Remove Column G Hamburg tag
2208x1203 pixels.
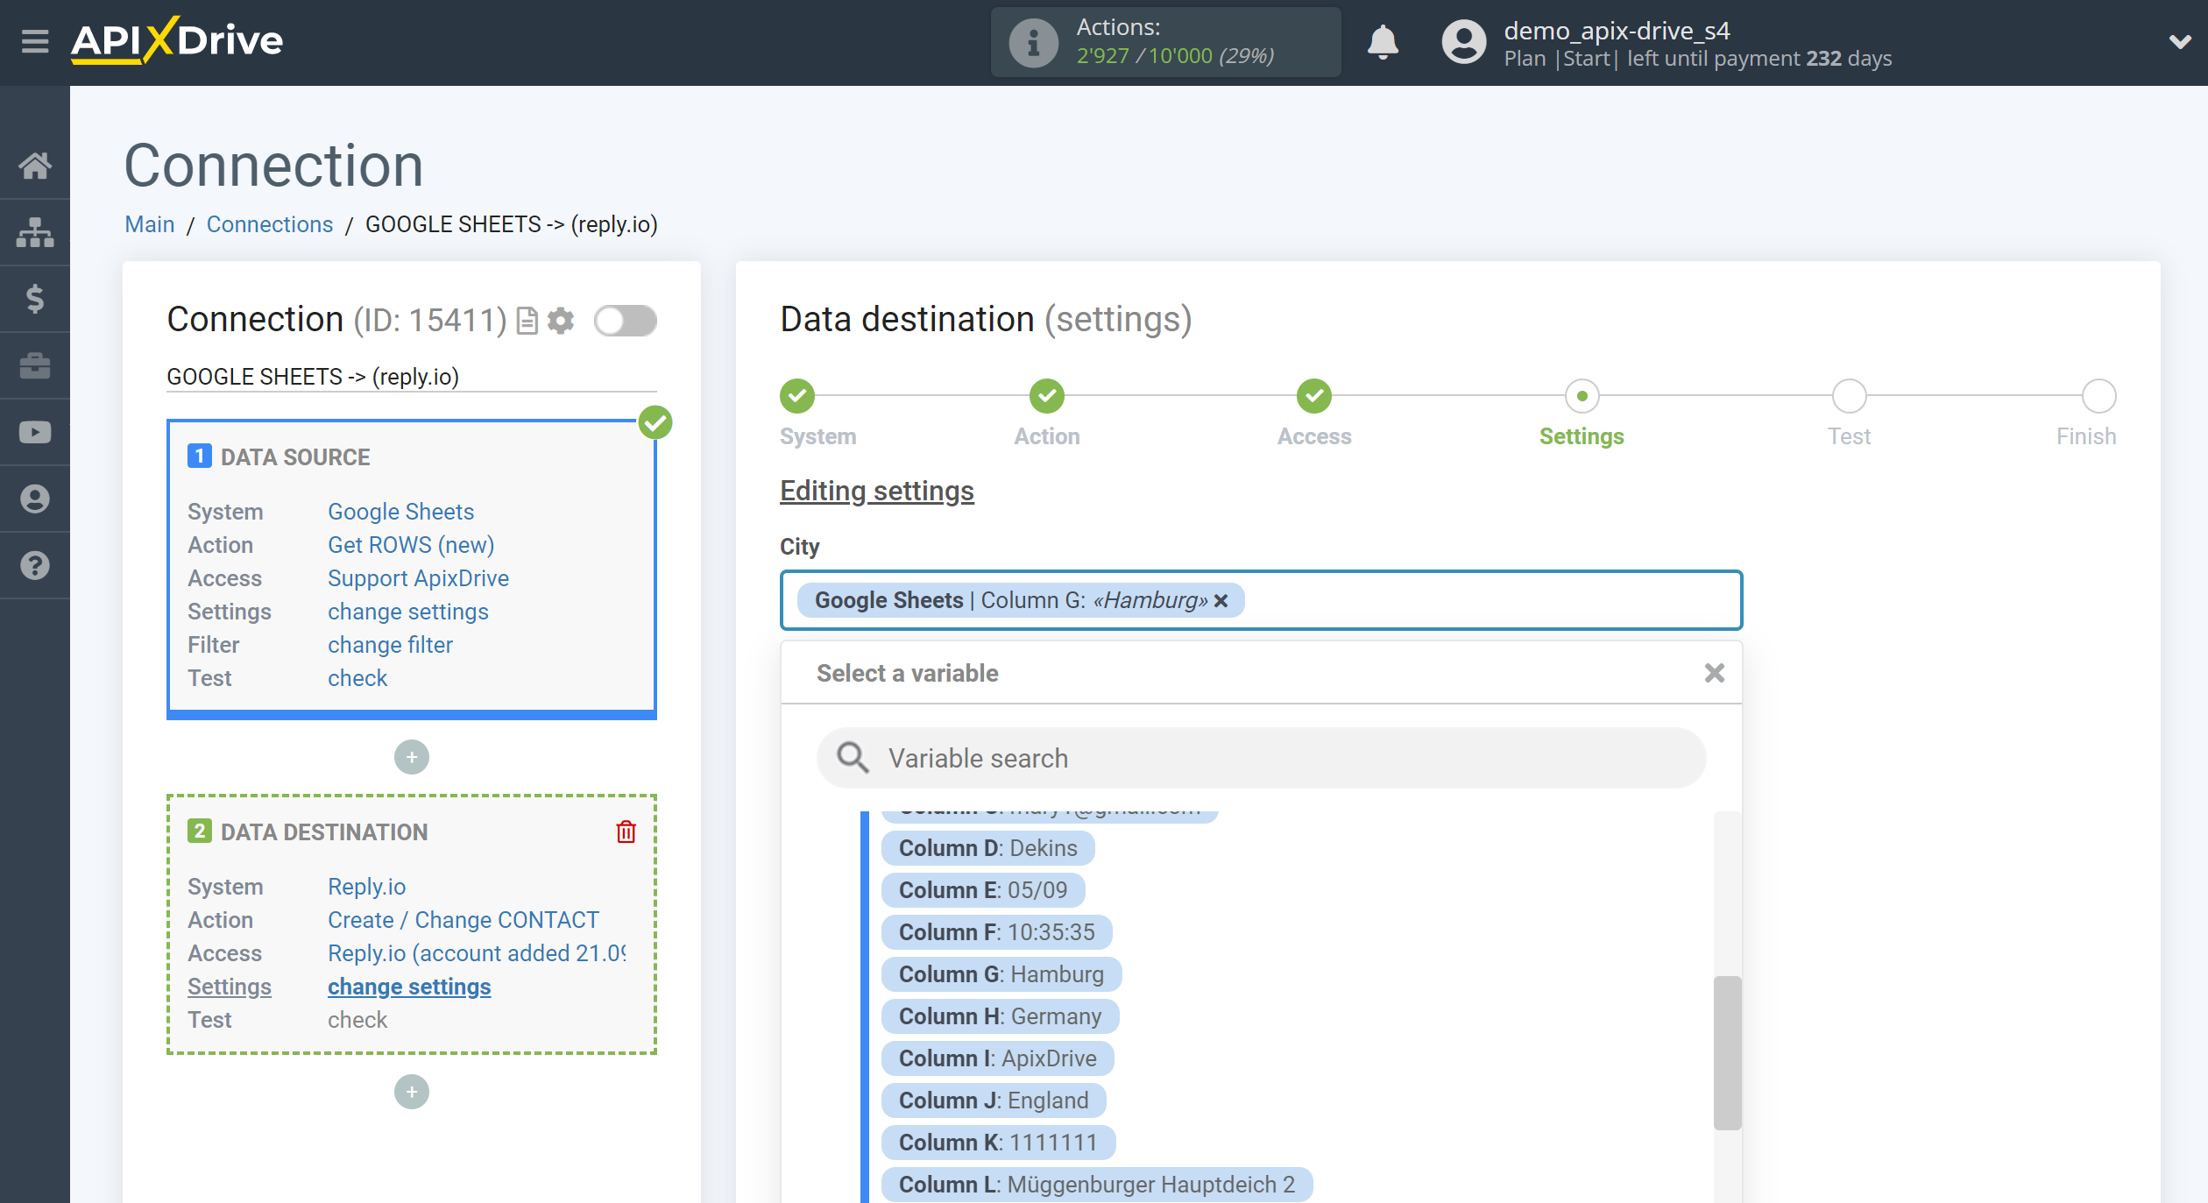click(x=1221, y=600)
